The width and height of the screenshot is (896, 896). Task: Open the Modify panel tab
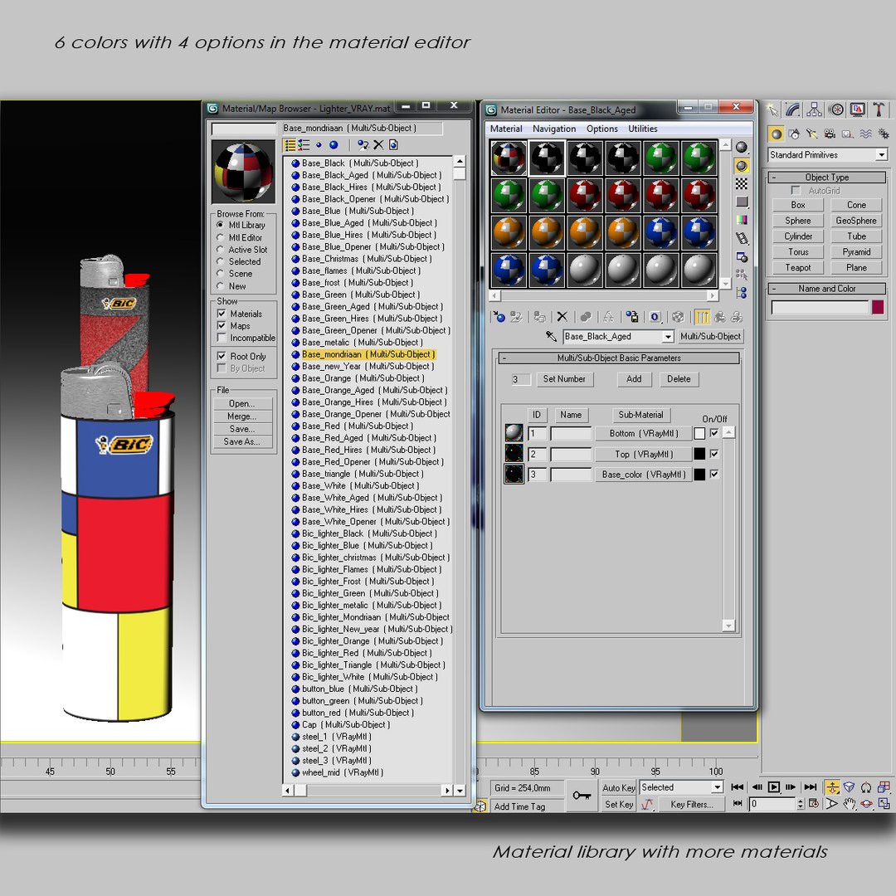794,110
